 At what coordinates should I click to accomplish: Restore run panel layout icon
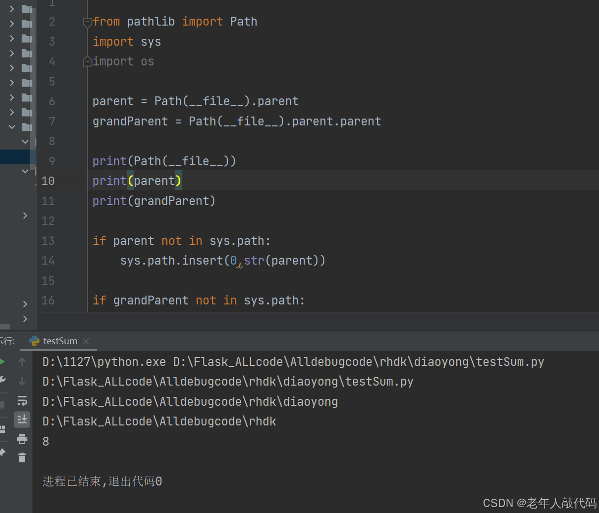(x=2, y=429)
